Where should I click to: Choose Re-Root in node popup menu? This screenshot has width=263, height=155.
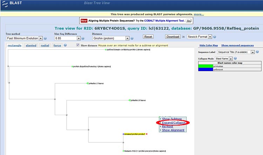(167, 126)
